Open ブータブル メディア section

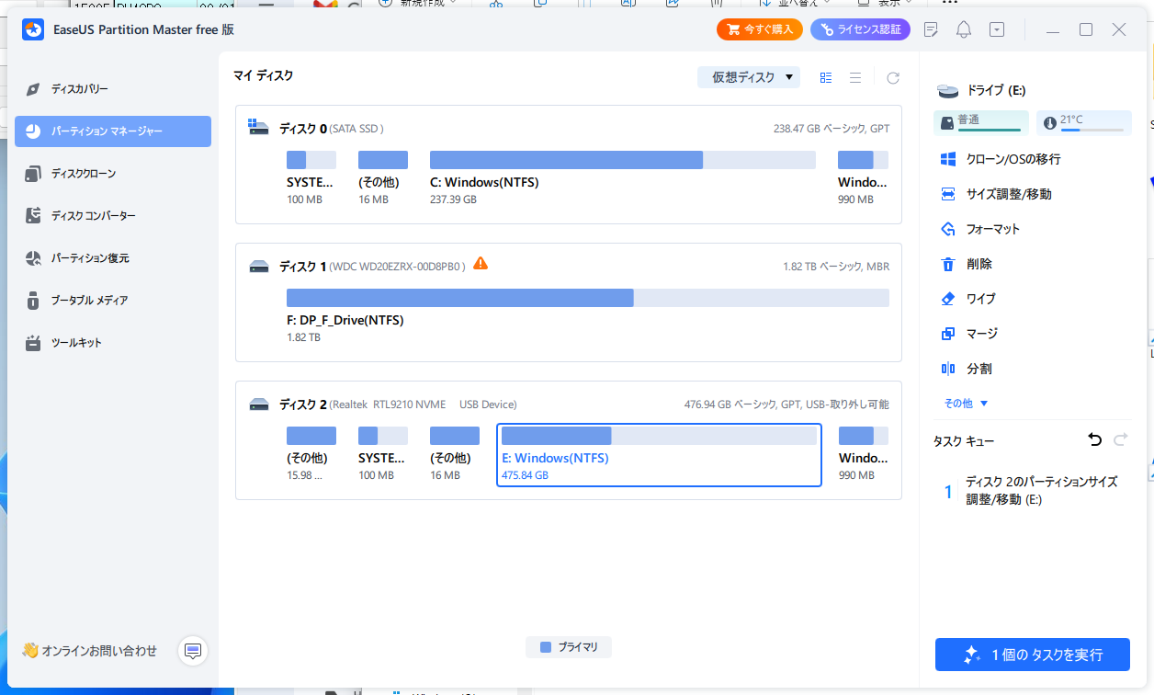pos(113,301)
